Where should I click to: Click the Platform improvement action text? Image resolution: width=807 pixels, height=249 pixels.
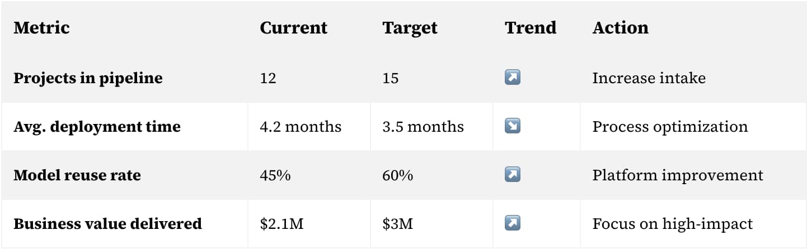tap(678, 175)
